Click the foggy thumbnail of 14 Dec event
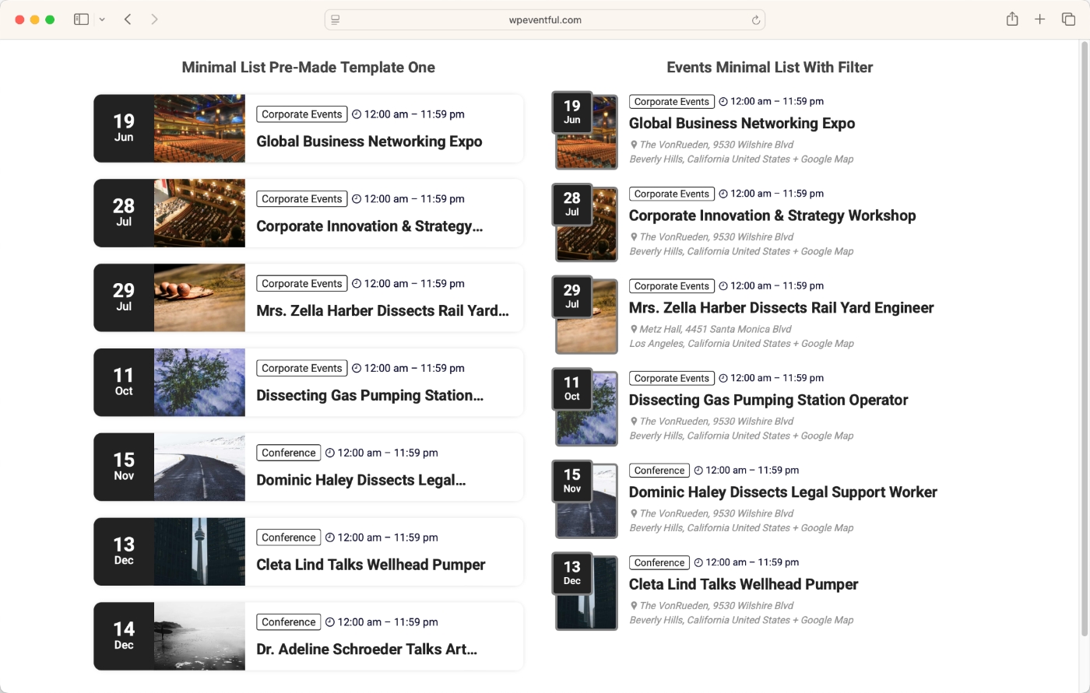 pos(199,637)
